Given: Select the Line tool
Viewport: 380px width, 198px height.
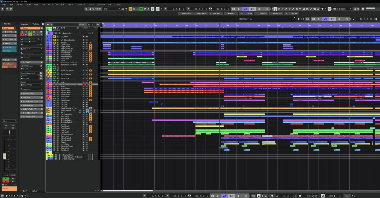Looking at the screenshot, I should click(311, 9).
